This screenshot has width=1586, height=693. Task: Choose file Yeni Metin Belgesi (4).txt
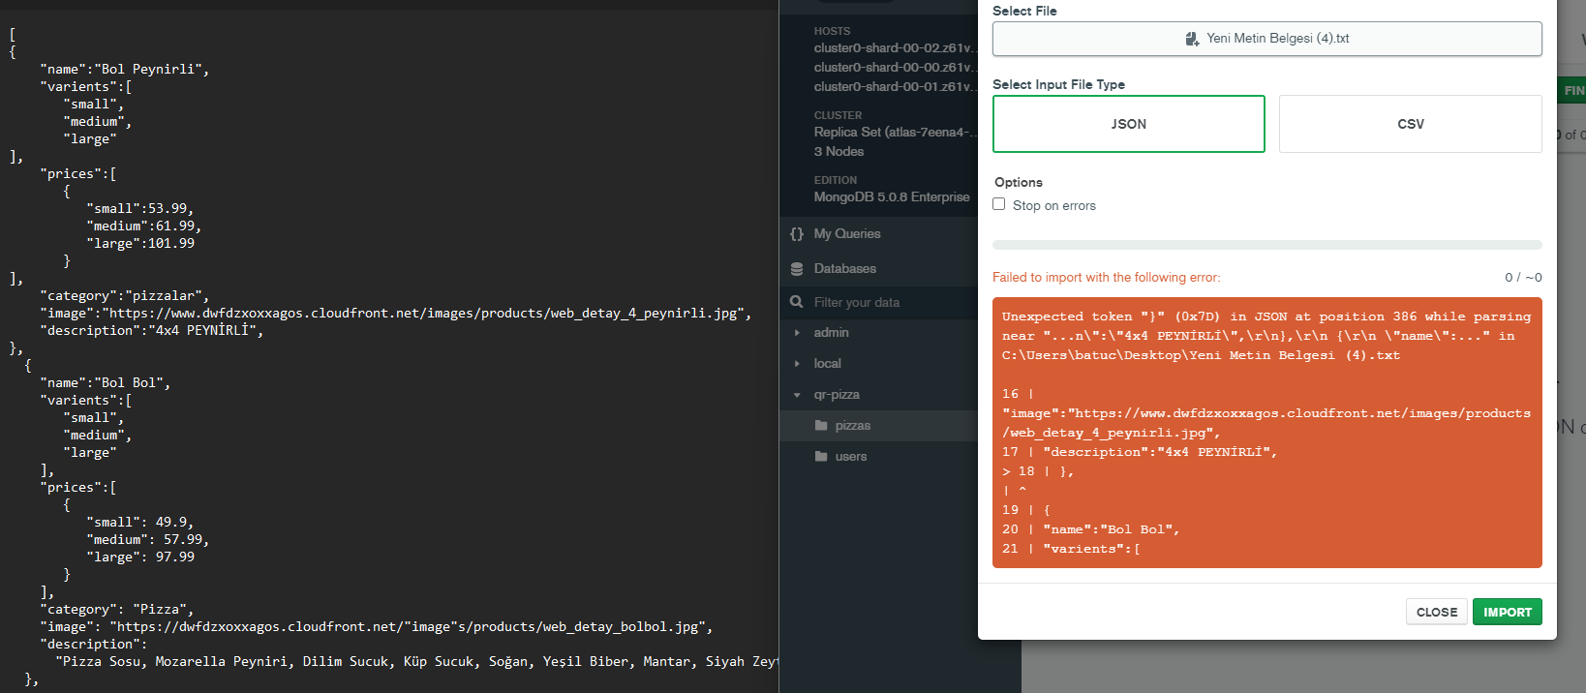click(x=1267, y=39)
